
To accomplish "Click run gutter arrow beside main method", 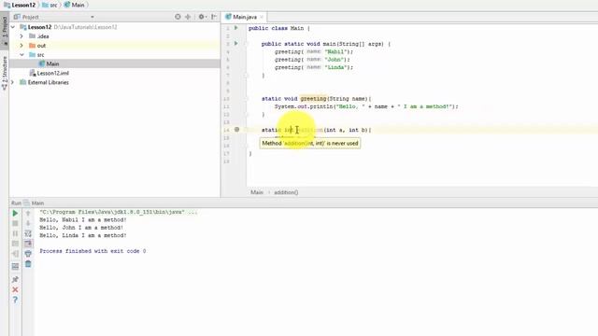I will click(236, 44).
